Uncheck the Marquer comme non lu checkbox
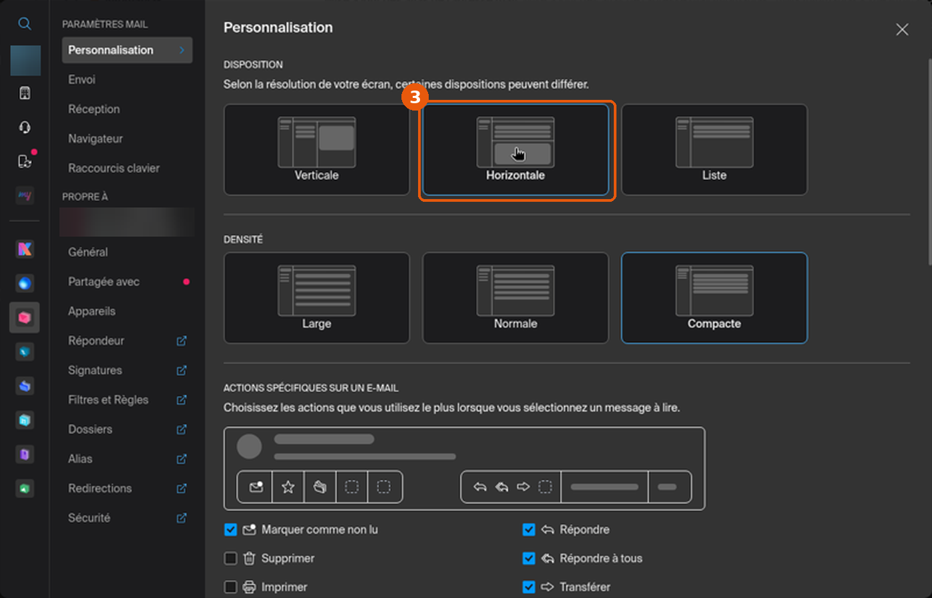Image resolution: width=932 pixels, height=598 pixels. pos(230,530)
